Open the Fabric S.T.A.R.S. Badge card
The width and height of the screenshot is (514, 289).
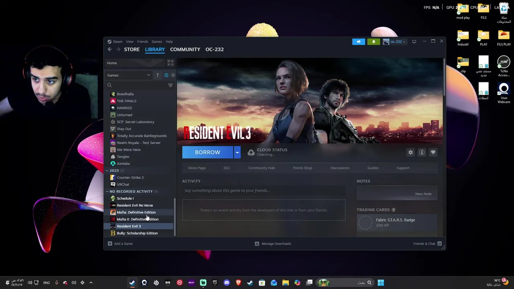[397, 222]
